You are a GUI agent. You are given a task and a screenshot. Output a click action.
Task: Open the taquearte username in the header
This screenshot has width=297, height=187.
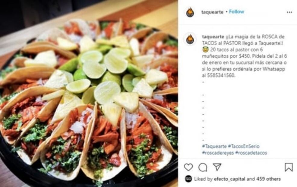tap(212, 12)
